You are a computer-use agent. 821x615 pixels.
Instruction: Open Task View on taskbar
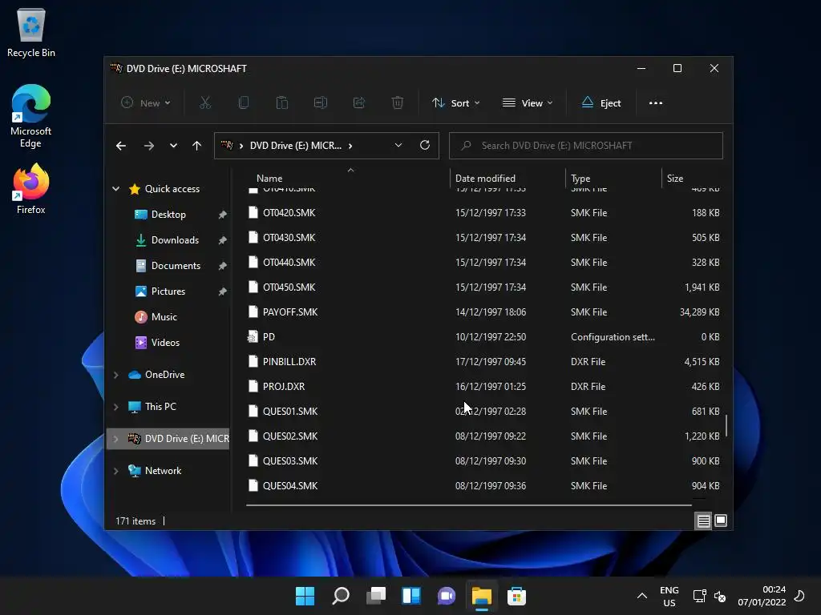376,596
